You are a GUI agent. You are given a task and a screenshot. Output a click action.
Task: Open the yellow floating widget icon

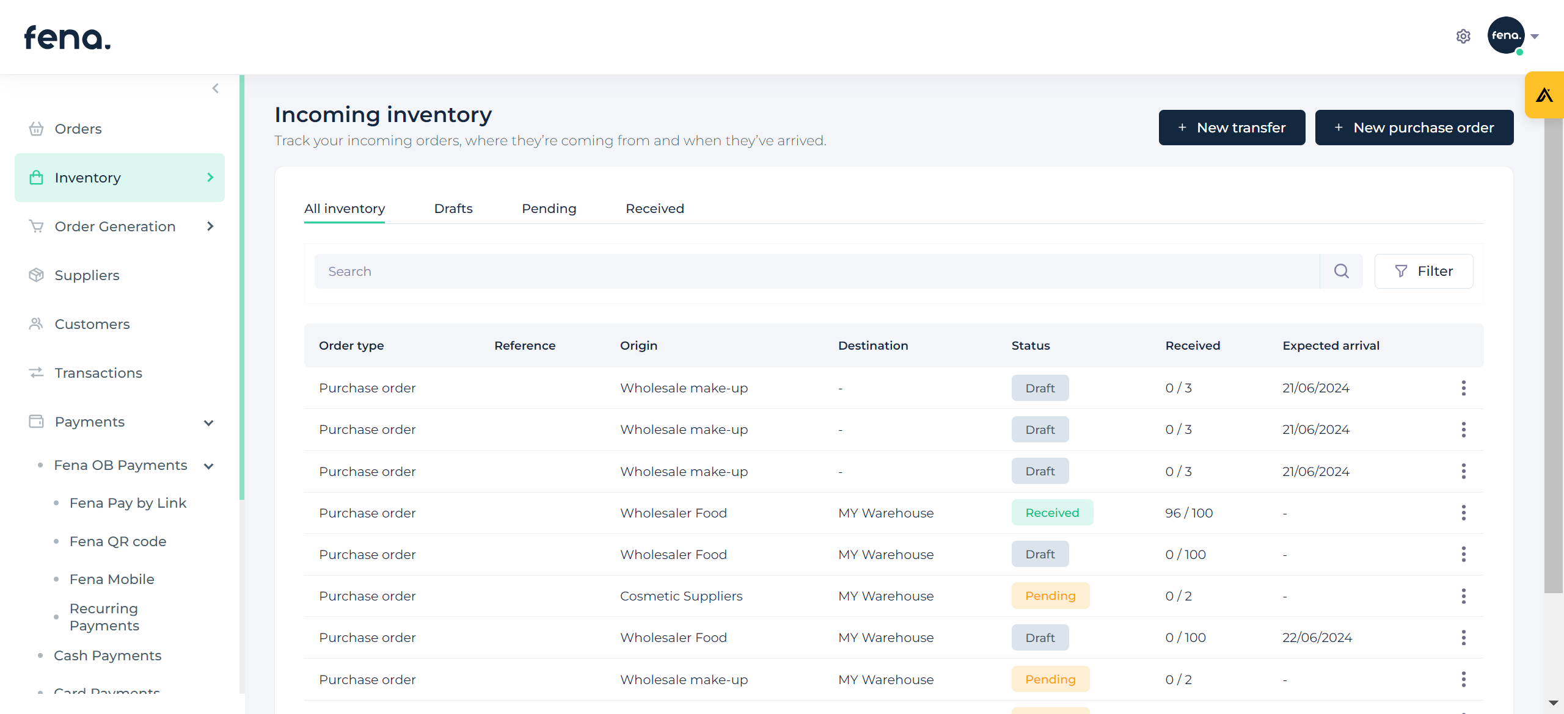click(1544, 95)
